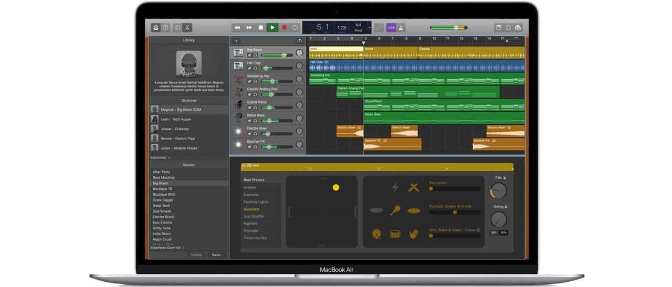Click the yellow puck in XY pad
This screenshot has height=287, width=672.
tap(336, 187)
